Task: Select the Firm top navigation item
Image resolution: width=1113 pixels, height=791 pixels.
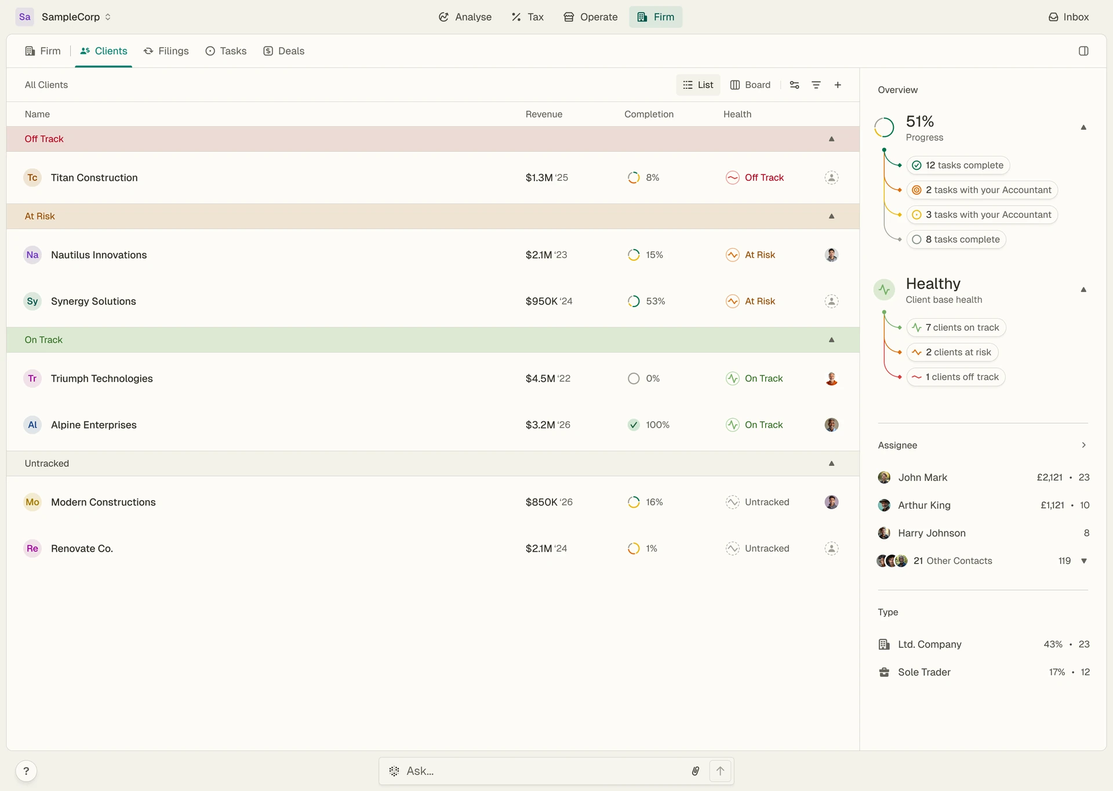Action: click(656, 17)
